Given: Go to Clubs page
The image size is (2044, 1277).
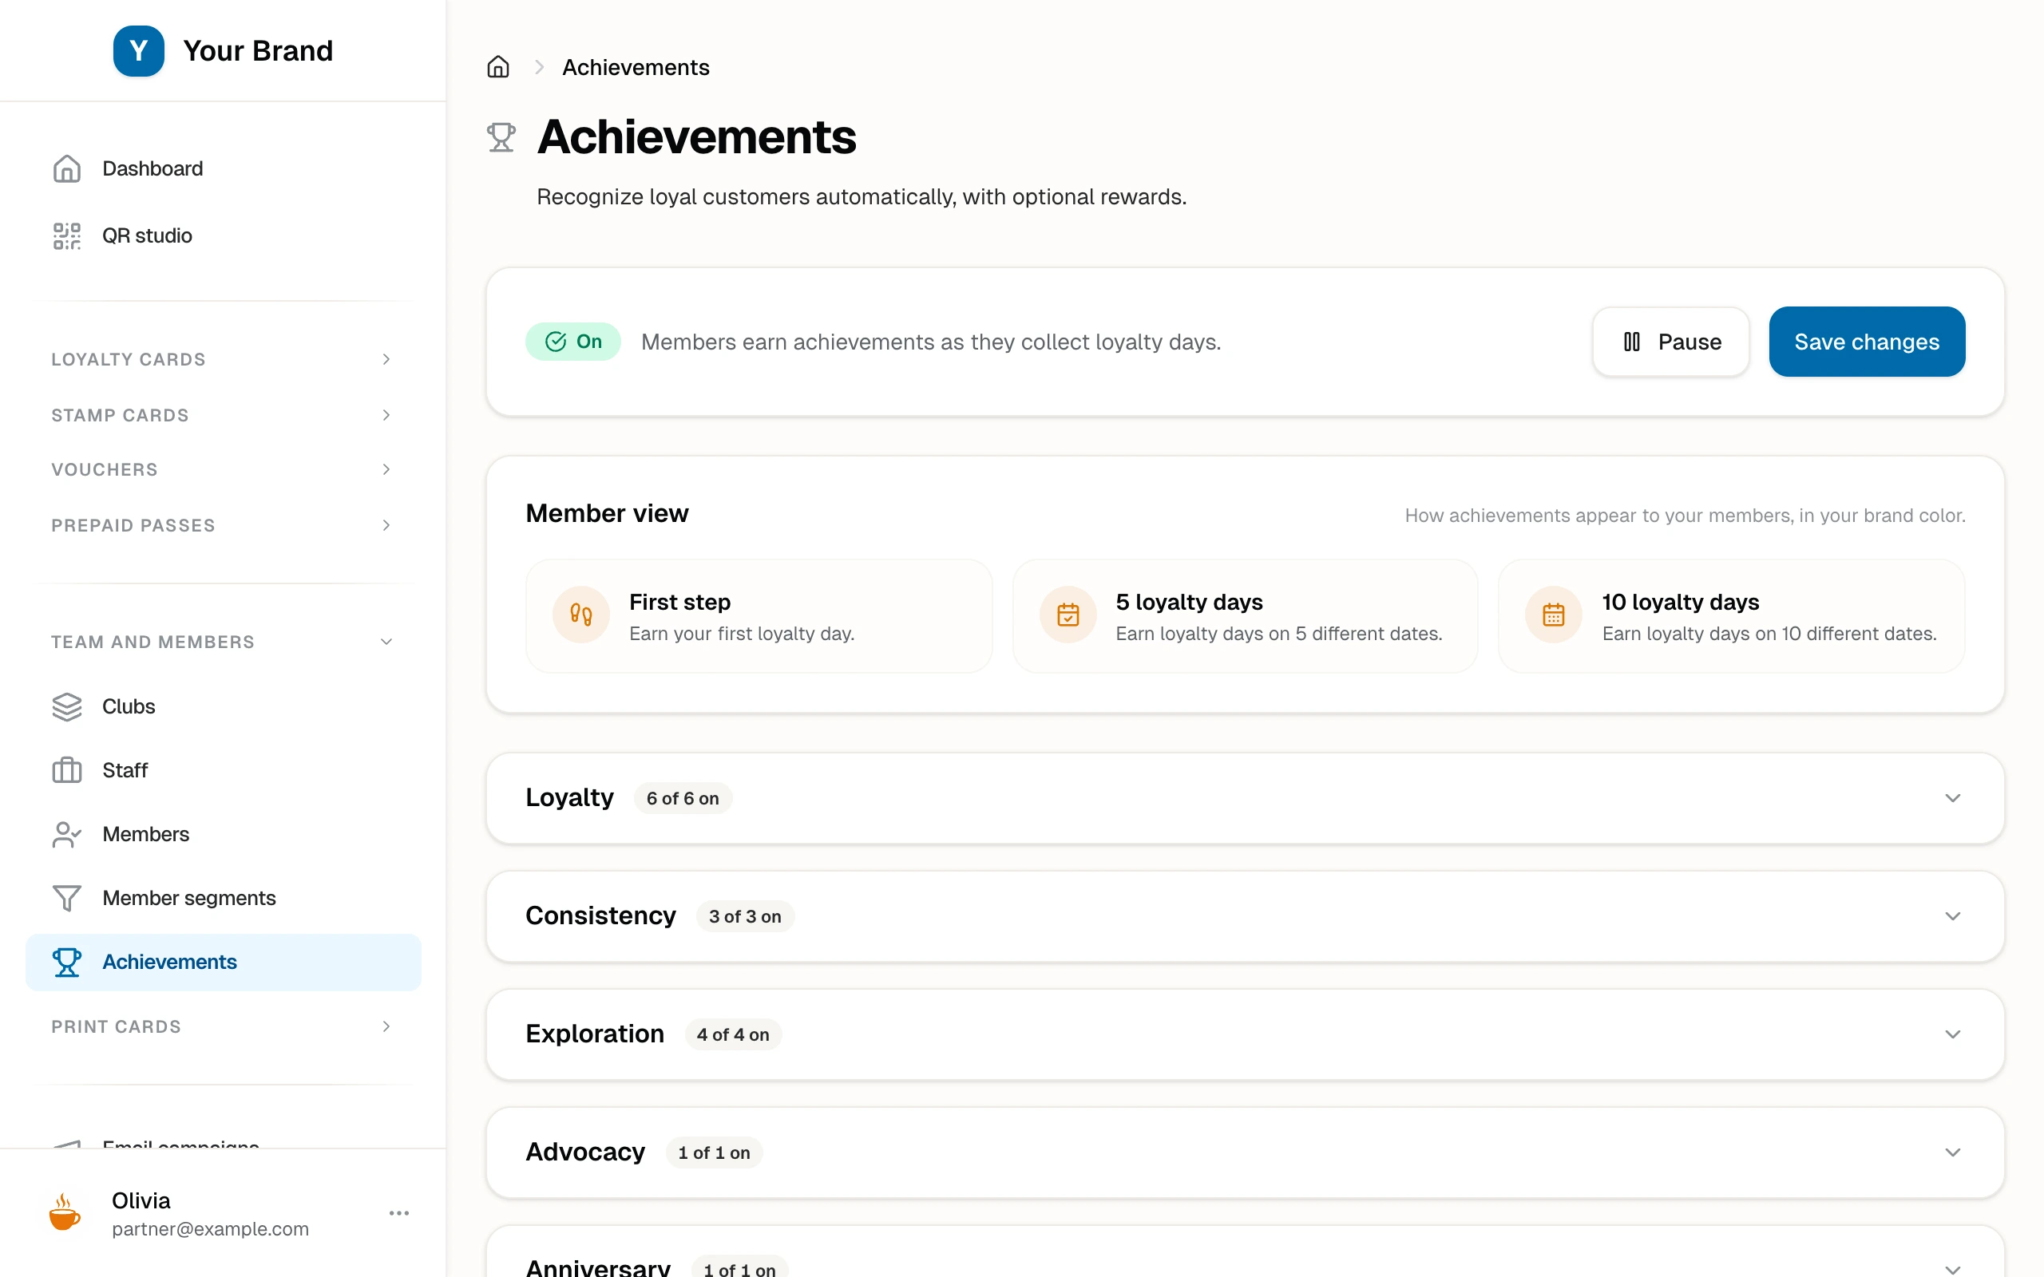Looking at the screenshot, I should tap(223, 706).
